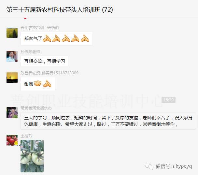This screenshot has height=175, width=198.
Task: Open 孙伟顺老师's profile avatar
Action: (x=12, y=56)
